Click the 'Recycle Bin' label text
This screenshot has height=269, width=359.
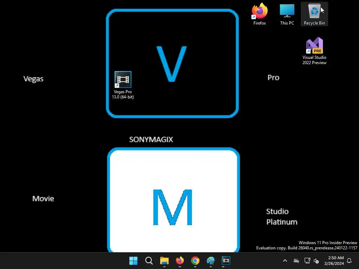tap(314, 23)
